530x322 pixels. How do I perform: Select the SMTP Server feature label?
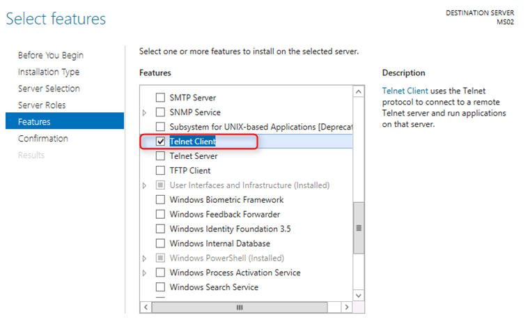tap(193, 98)
